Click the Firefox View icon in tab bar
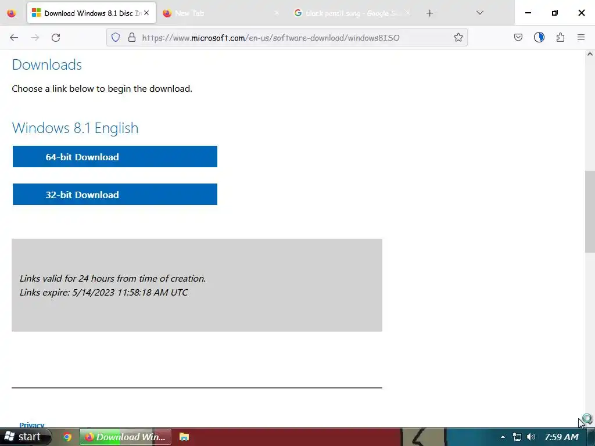The width and height of the screenshot is (595, 446). point(12,13)
